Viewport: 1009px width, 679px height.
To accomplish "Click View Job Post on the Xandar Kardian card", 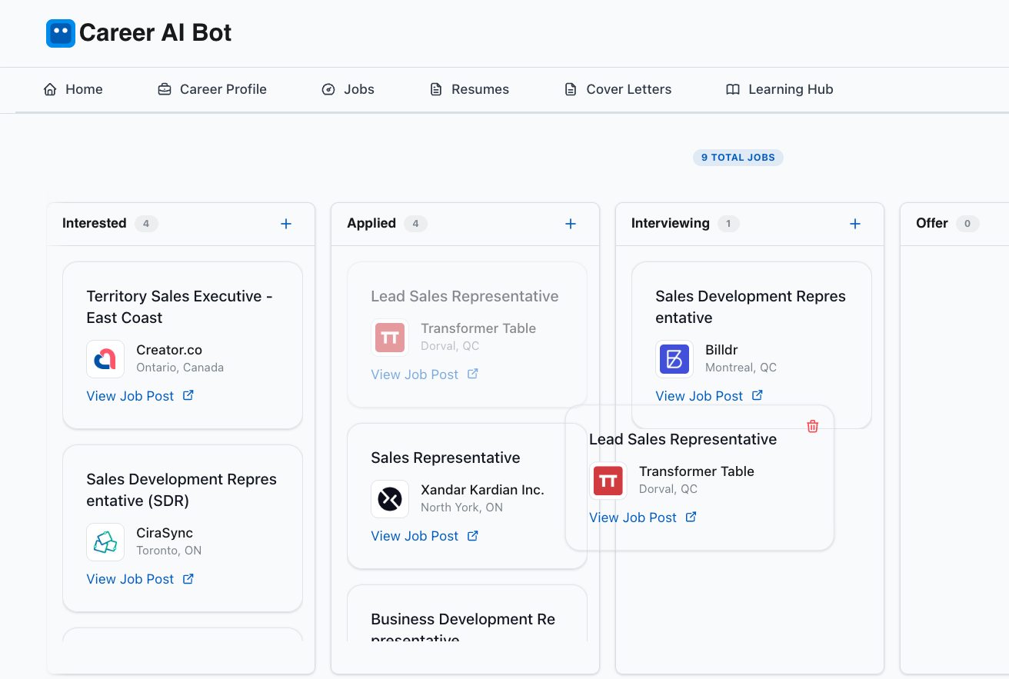I will (424, 535).
